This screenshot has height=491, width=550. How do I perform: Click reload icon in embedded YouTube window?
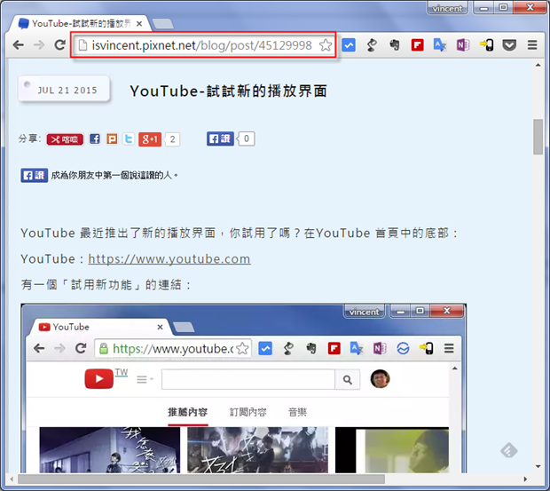coord(81,348)
